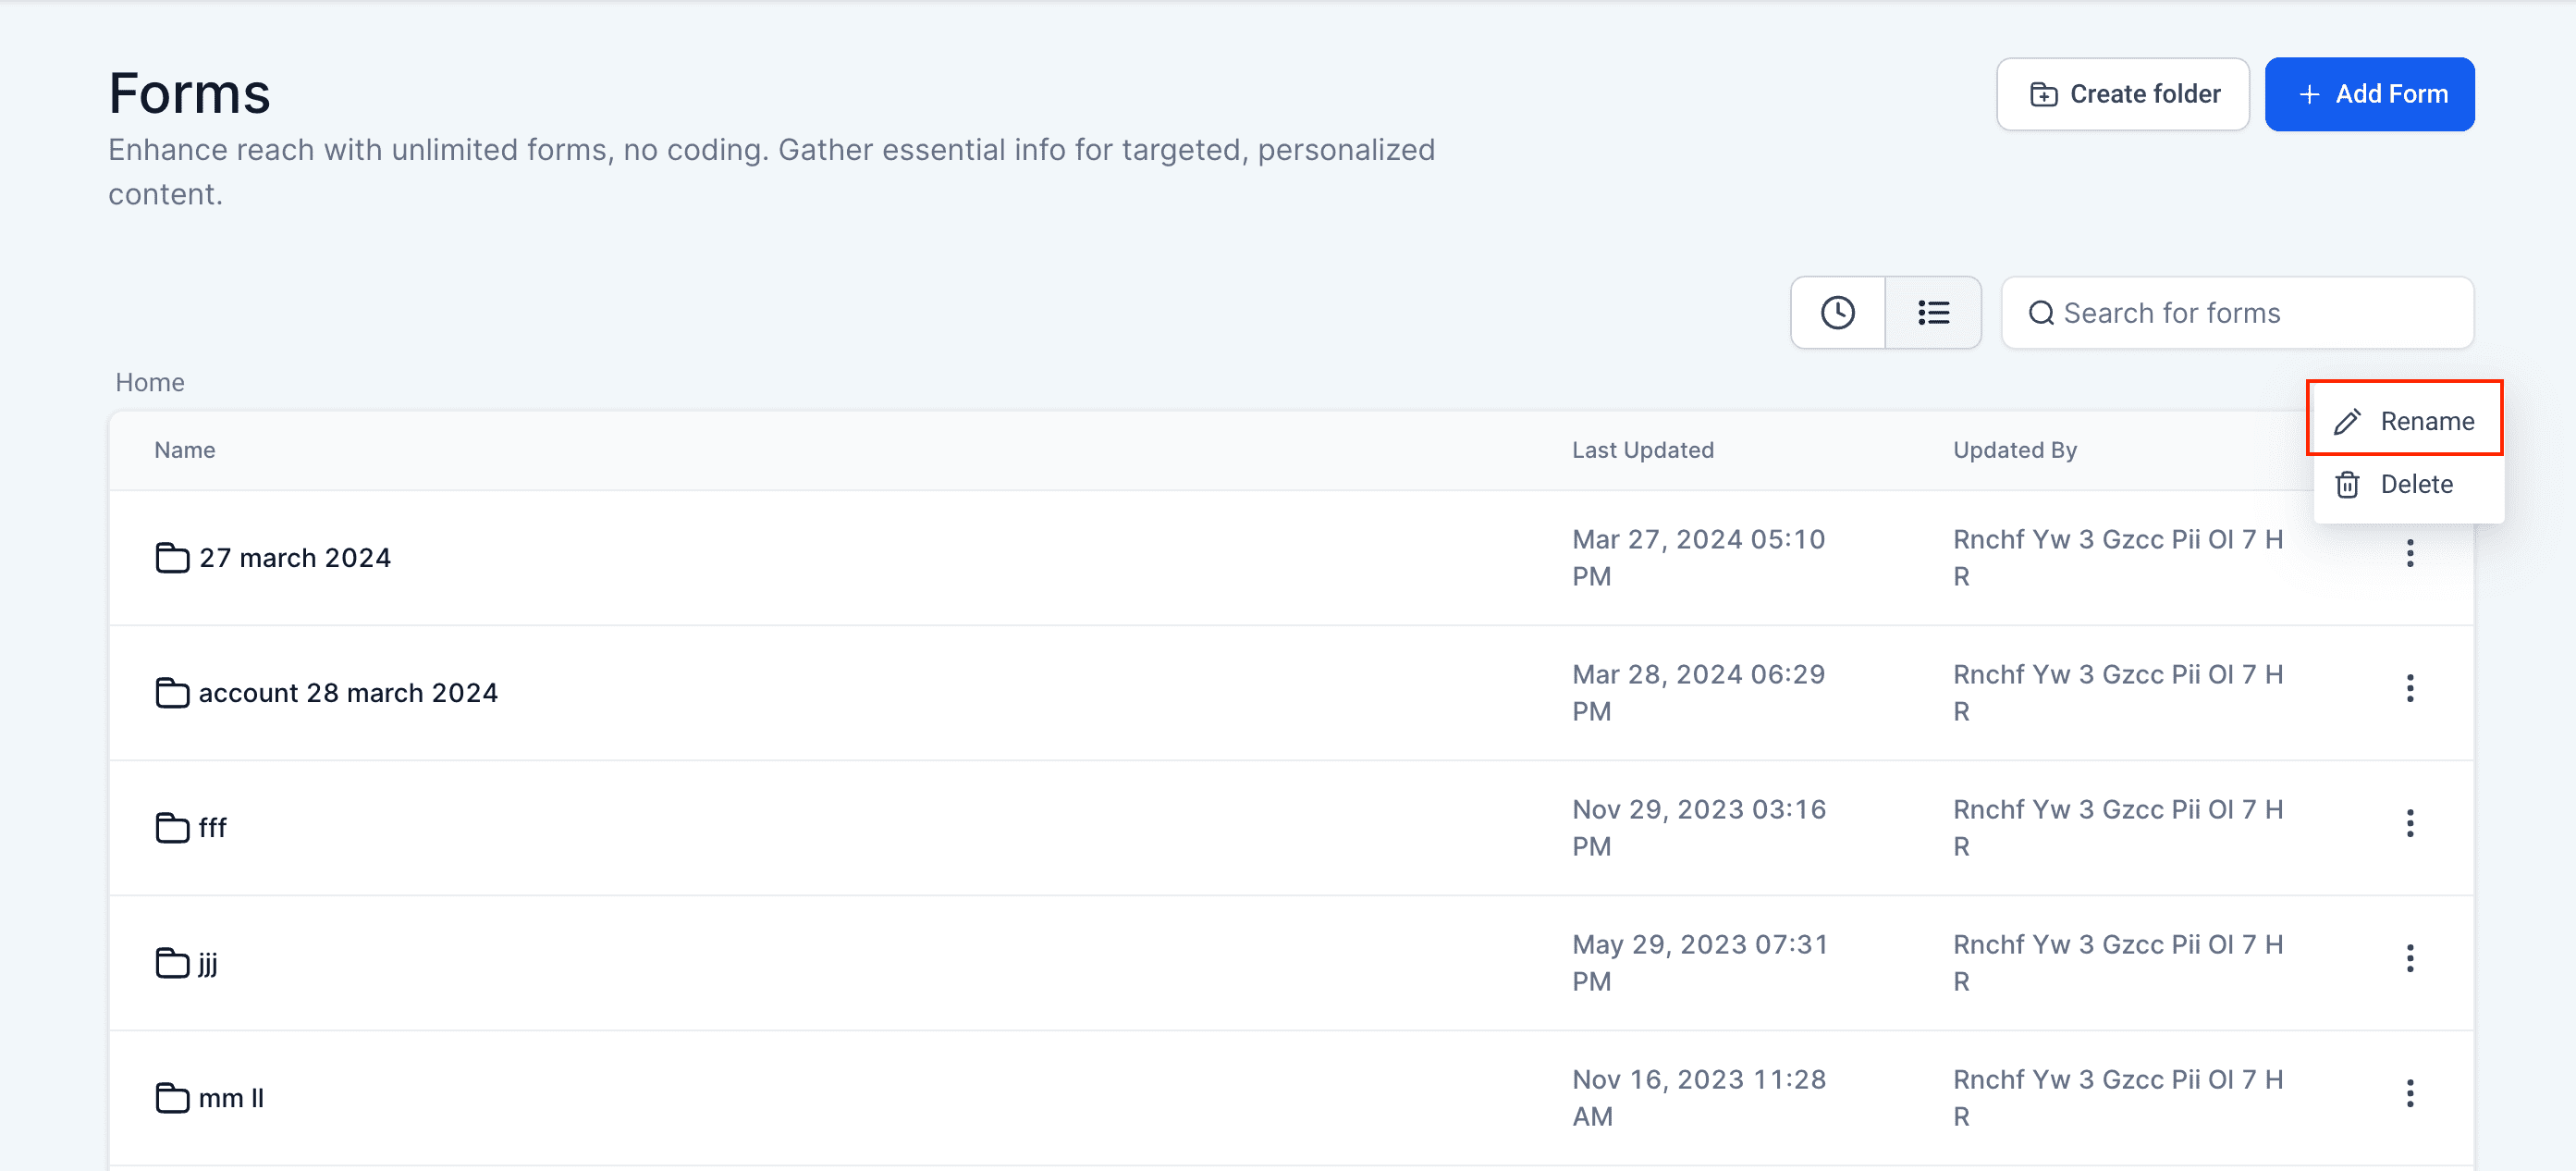Click folder icon beside jjj
Viewport: 2576px width, 1171px height.
(x=173, y=963)
